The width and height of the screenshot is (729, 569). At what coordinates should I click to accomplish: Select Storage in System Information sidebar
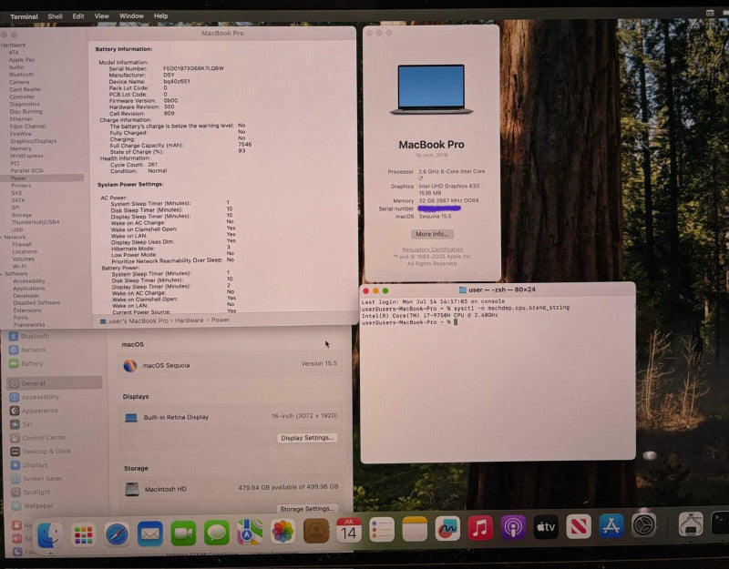coord(22,215)
